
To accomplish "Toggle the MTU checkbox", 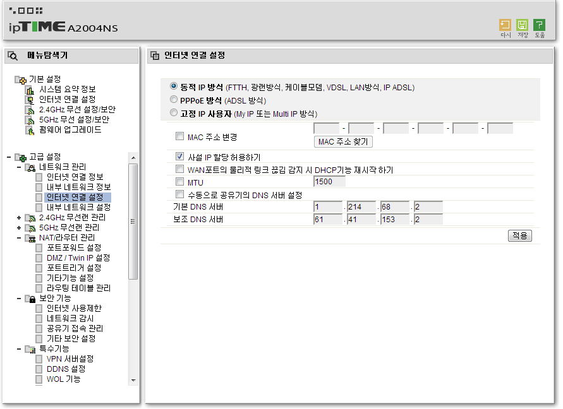I will click(x=179, y=181).
